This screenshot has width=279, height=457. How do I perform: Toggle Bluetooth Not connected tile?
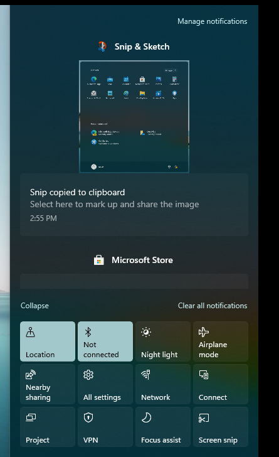105,341
